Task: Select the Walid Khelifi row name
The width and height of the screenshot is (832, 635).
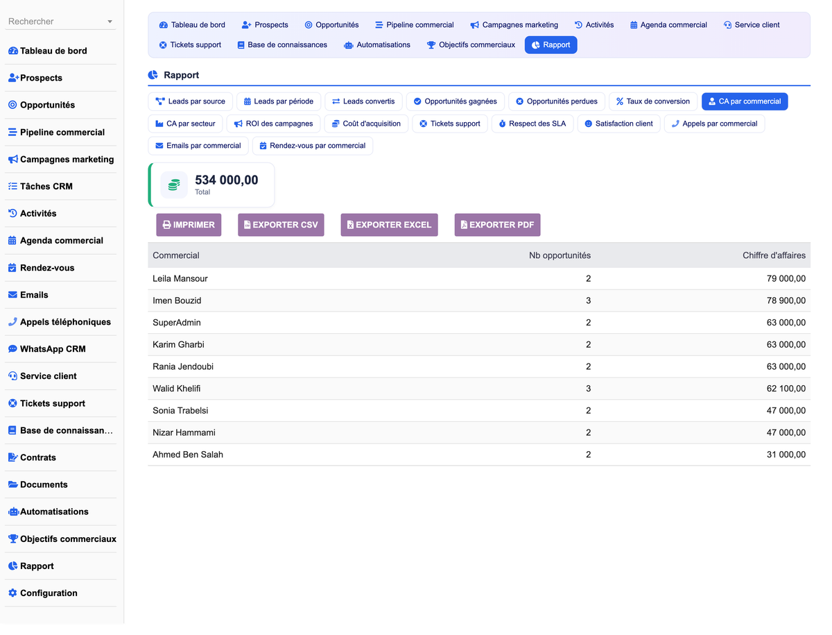Action: click(177, 389)
